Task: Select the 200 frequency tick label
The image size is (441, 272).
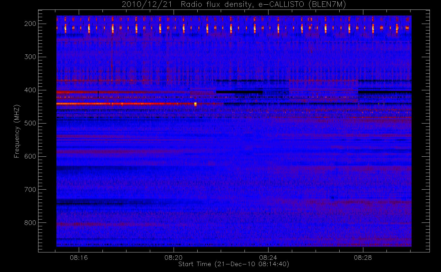Action: (30, 24)
